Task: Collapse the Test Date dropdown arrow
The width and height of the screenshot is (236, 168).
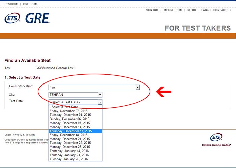Action: [x=100, y=102]
